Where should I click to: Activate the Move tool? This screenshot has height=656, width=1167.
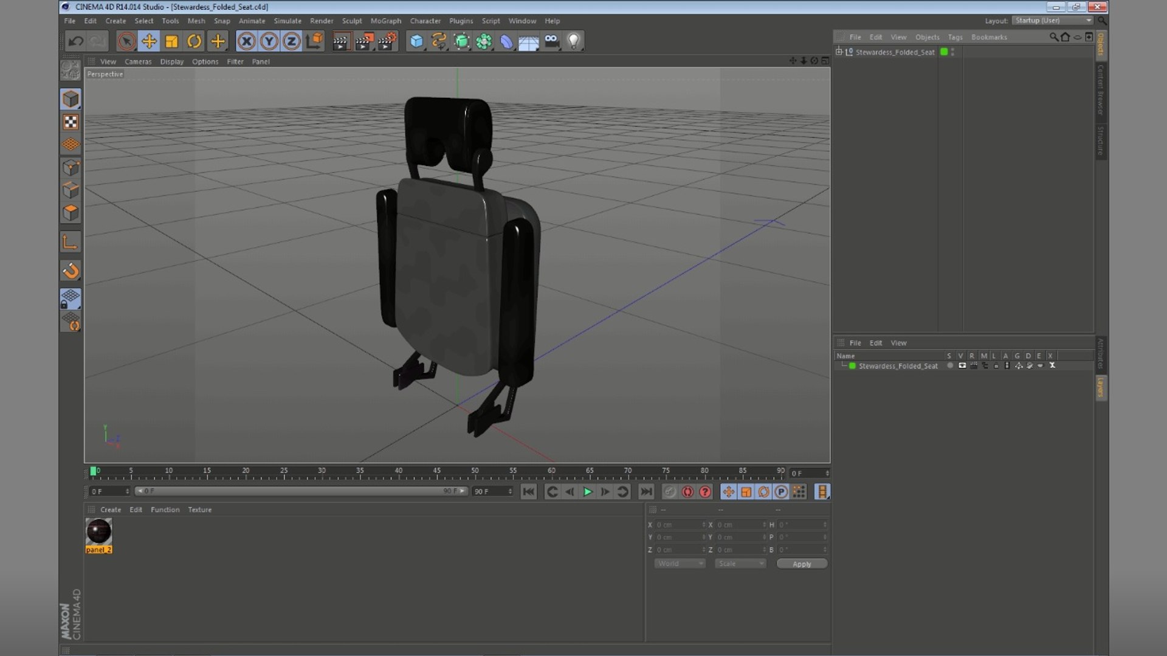click(x=148, y=41)
